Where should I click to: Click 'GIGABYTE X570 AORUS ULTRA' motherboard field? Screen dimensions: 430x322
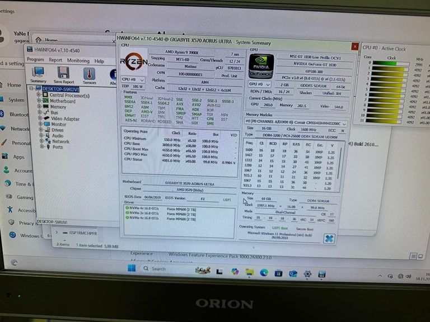click(190, 183)
